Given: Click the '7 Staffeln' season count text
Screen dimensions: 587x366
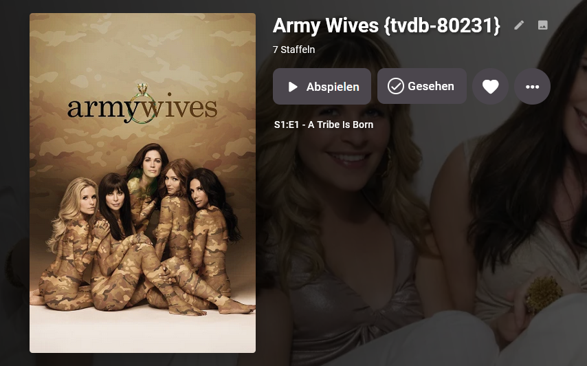Looking at the screenshot, I should pyautogui.click(x=294, y=50).
